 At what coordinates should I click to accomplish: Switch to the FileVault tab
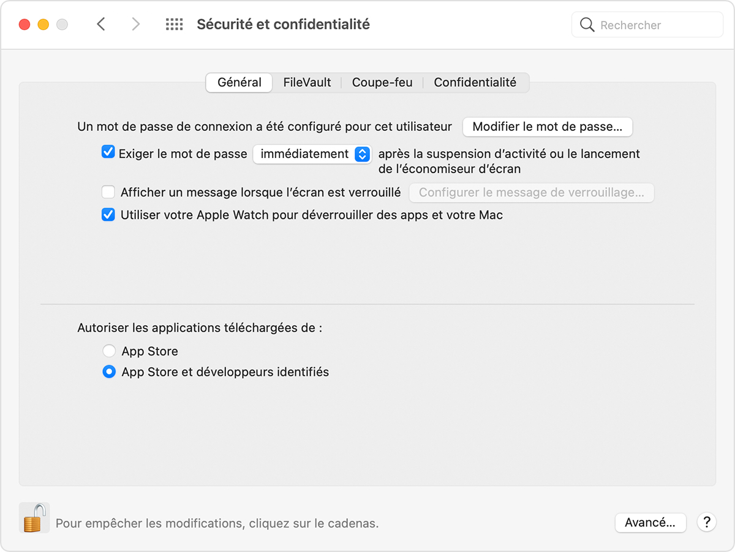coord(306,82)
